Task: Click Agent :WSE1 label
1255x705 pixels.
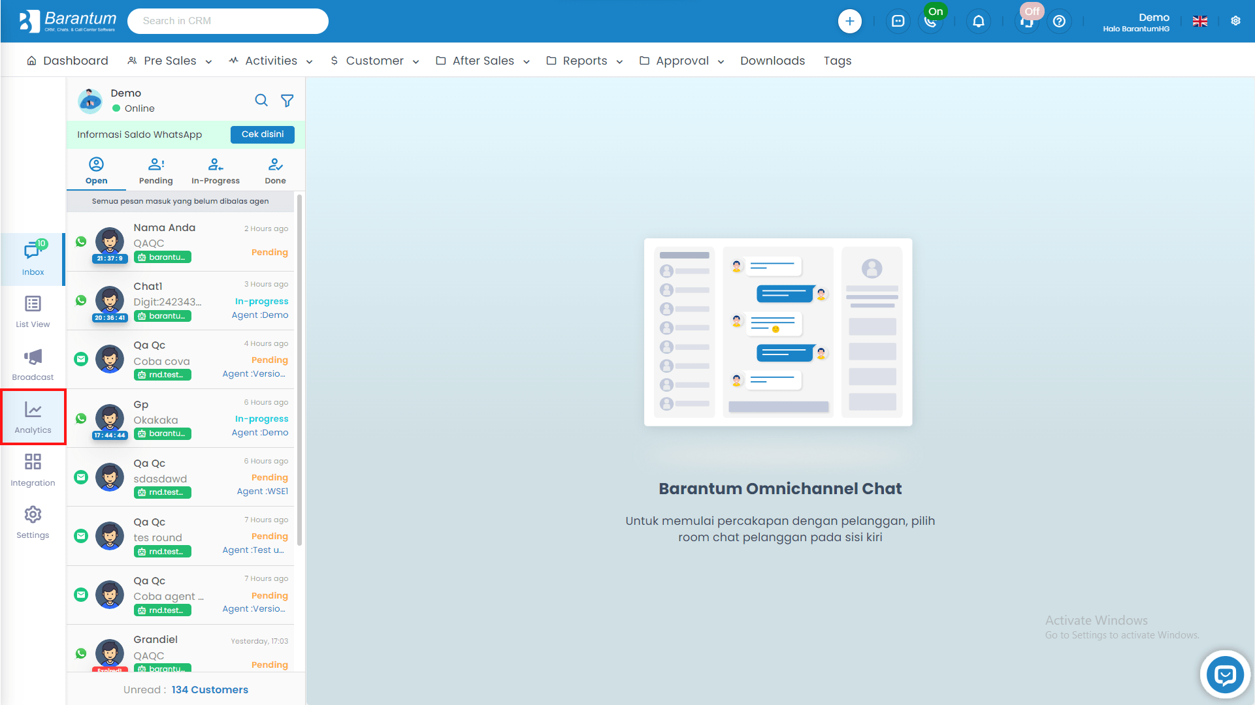Action: point(262,492)
